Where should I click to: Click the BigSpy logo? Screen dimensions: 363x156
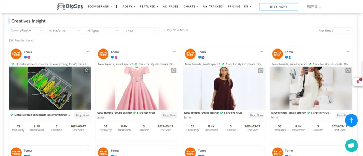coord(70,6)
